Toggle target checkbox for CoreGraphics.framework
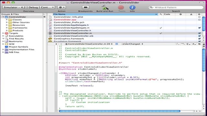The height and width of the screenshot is (116, 207). (199, 39)
